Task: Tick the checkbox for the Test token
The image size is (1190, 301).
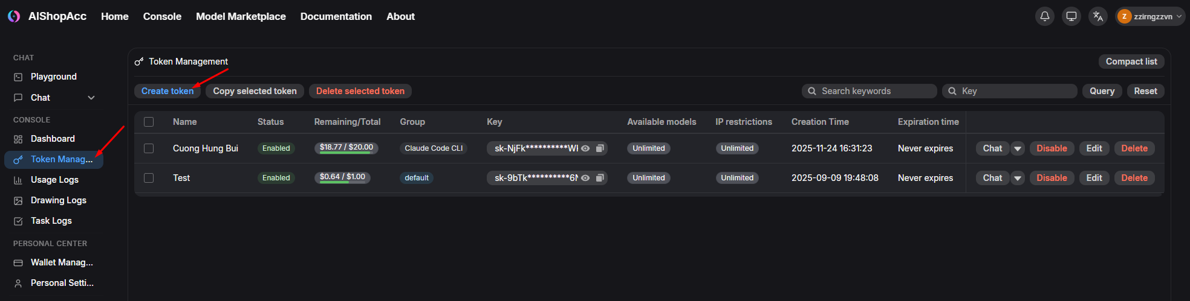Action: click(x=149, y=178)
